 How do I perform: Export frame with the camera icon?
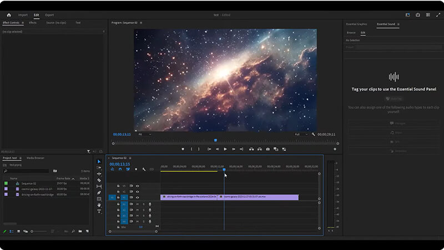pos(268,149)
